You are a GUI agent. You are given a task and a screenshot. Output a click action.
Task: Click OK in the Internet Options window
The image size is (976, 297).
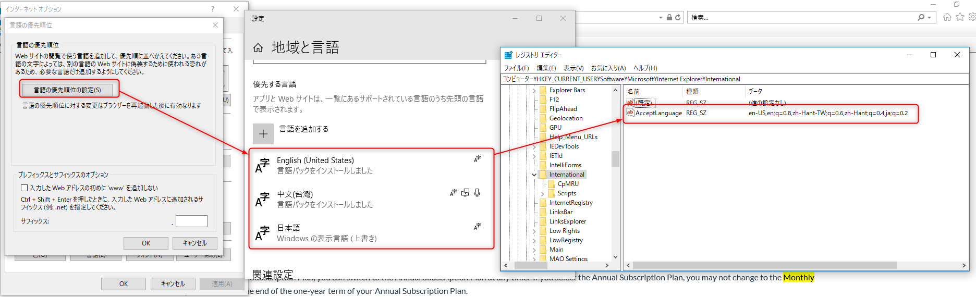124,284
